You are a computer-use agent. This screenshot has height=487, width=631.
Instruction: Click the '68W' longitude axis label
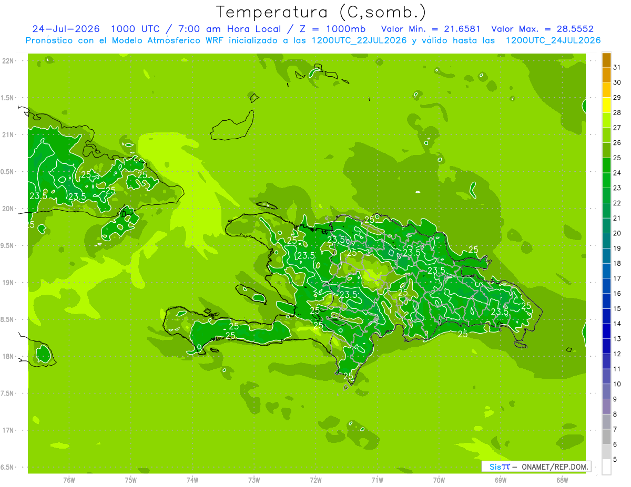[x=562, y=480]
